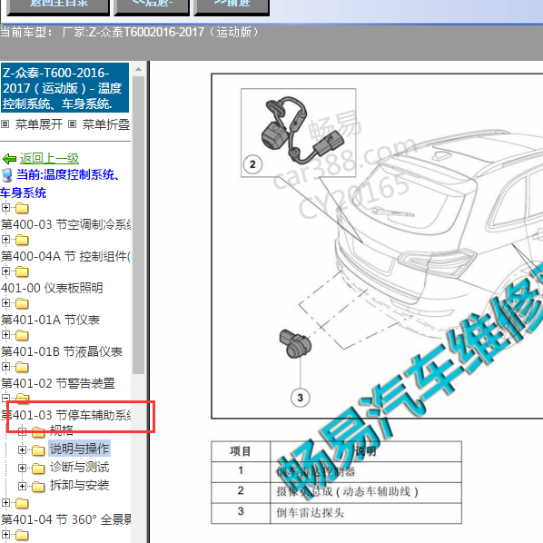Expand the 第401-01A 节仪表 node

pos(5,302)
